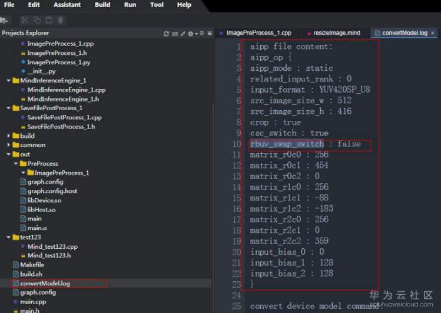
Task: Open the Help menu
Action: coord(184,5)
